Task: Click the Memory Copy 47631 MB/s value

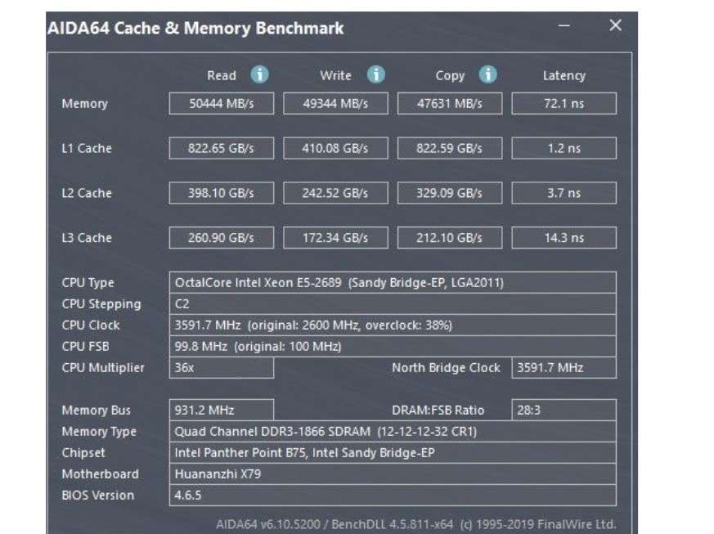Action: pos(450,104)
